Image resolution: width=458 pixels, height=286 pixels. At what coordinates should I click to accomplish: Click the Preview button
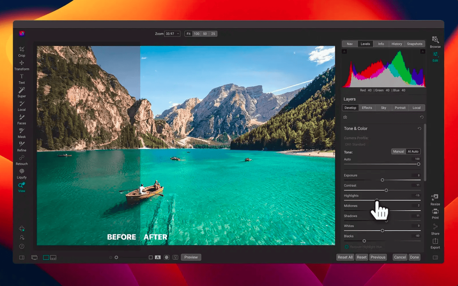pos(191,257)
